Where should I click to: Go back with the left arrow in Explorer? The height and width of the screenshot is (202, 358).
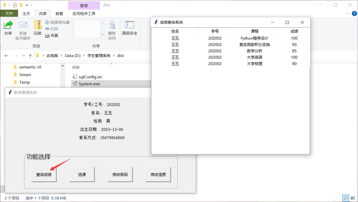point(6,56)
